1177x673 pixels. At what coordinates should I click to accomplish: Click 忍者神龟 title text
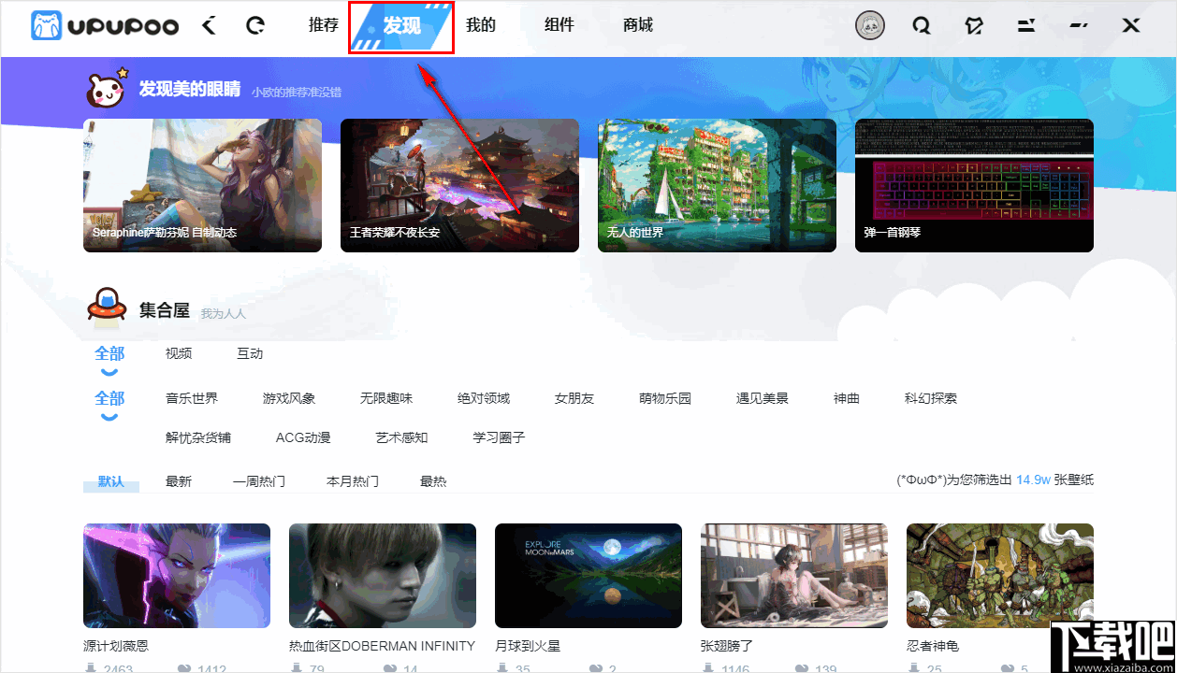click(x=933, y=646)
